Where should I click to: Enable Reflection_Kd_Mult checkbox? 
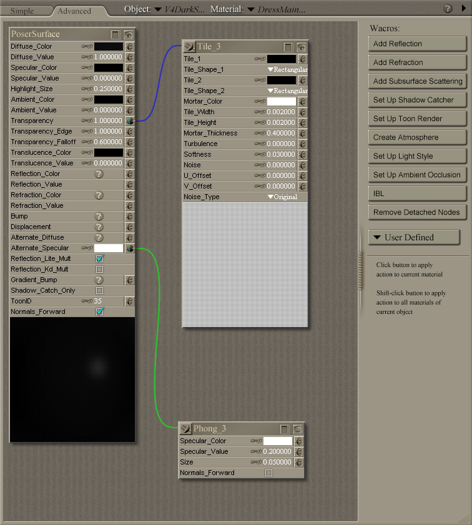click(99, 270)
